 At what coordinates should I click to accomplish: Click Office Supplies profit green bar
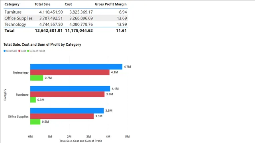point(35,122)
